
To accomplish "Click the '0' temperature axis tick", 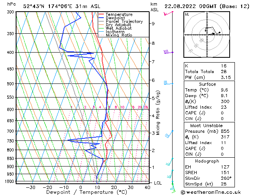I will coord(81,187).
